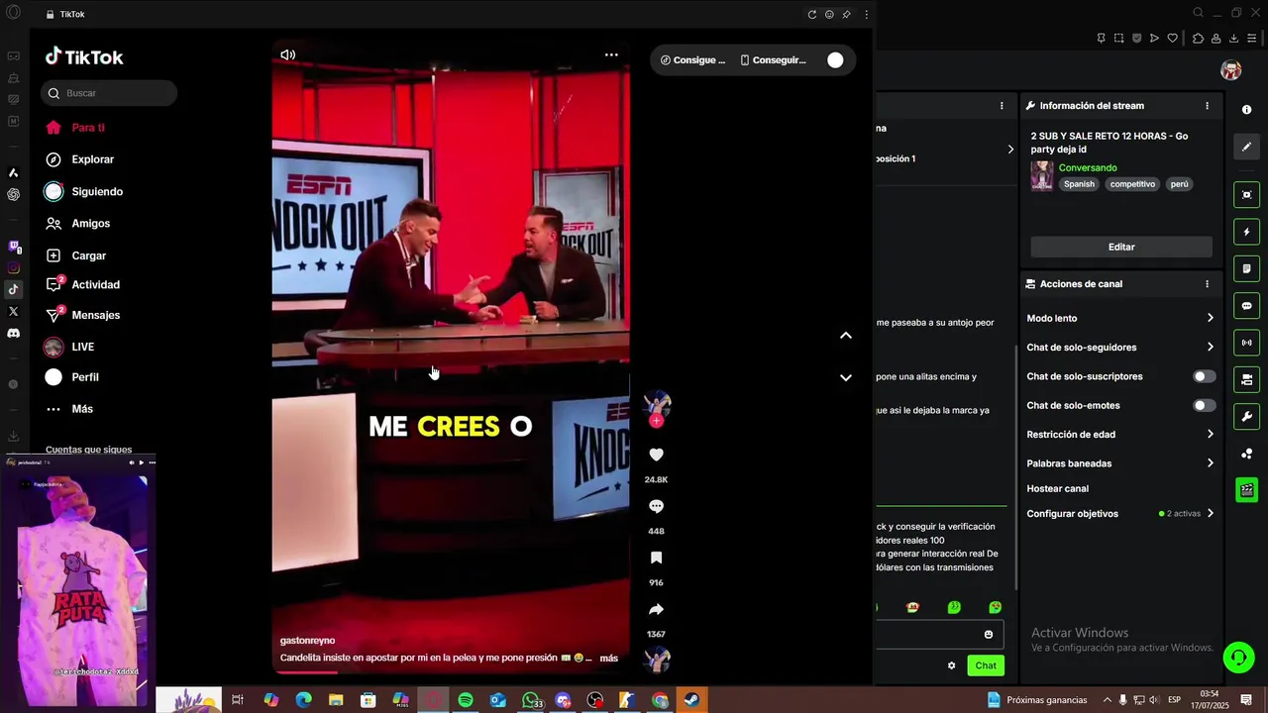1268x713 pixels.
Task: Follow creator with the red plus badge
Action: pos(656,421)
